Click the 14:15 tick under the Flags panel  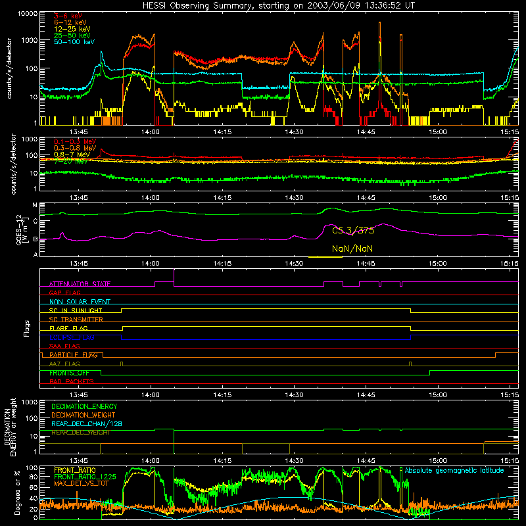click(222, 395)
